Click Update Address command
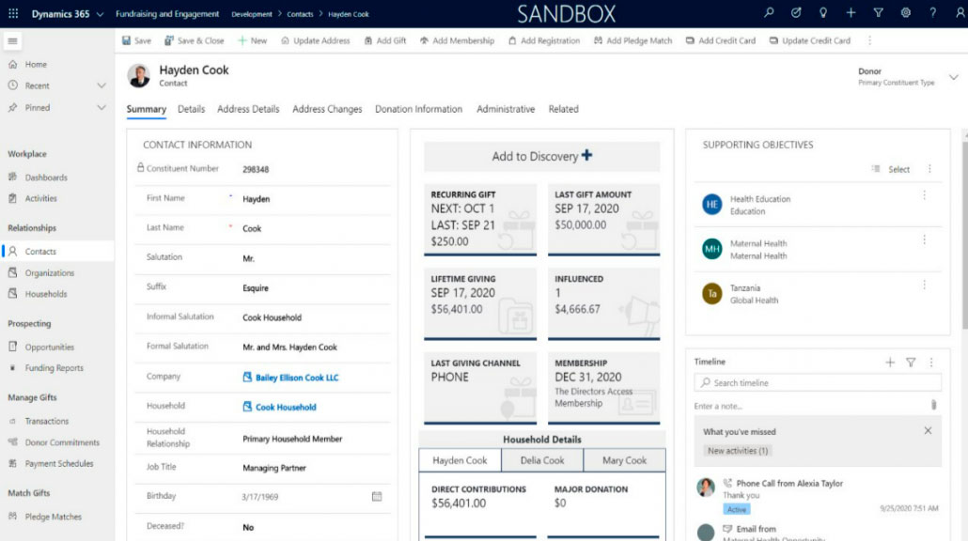968x541 pixels. [316, 40]
